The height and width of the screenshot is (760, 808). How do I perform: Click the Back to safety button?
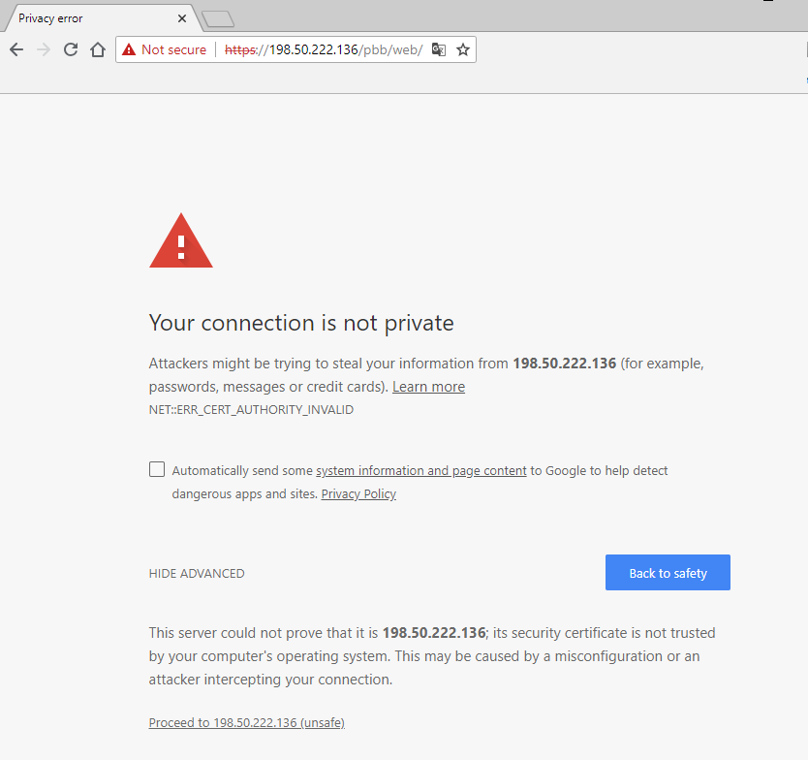668,573
